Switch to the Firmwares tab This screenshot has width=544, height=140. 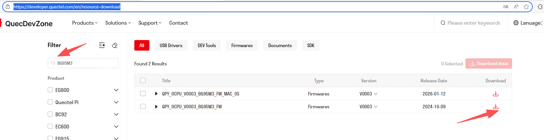coord(242,45)
